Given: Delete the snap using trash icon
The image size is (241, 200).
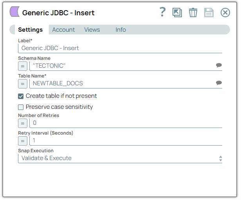Looking at the screenshot, I should [x=193, y=13].
